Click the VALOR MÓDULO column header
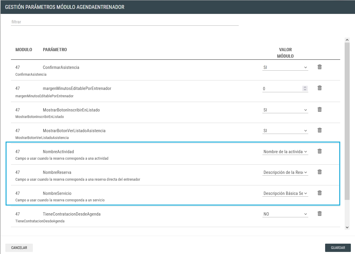 [x=285, y=53]
